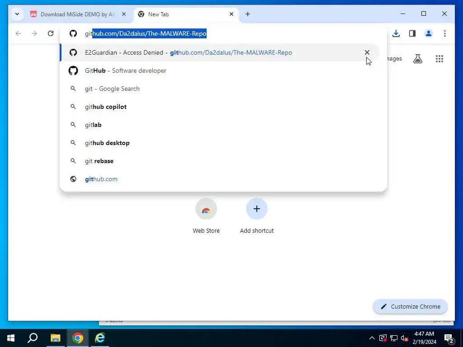Close the New Tab tab
Viewport: 463px width, 347px height.
point(231,14)
